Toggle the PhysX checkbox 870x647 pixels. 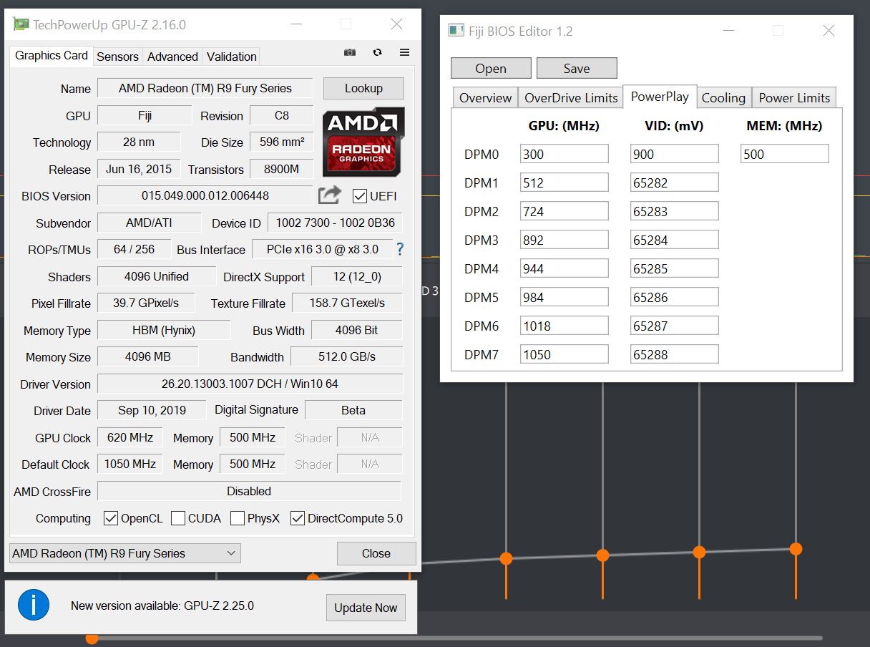[238, 518]
